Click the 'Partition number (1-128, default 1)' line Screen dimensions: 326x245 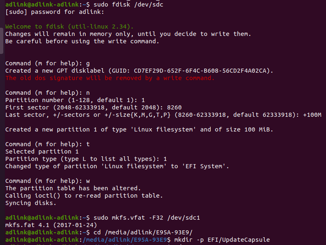coord(75,100)
